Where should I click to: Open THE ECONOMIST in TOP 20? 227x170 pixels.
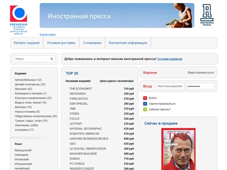[81, 89]
